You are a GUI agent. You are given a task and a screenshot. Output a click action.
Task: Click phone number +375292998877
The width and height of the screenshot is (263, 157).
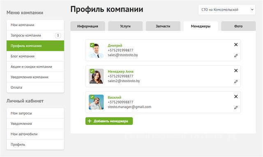(x=120, y=76)
